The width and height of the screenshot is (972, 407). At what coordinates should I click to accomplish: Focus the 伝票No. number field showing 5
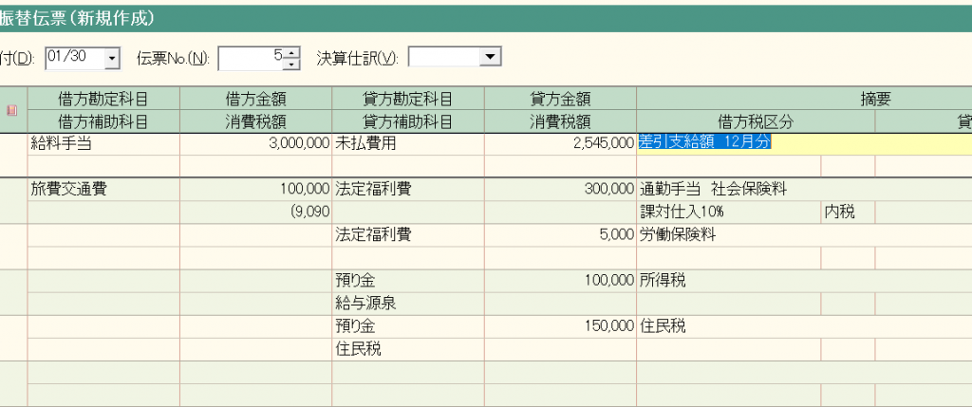pyautogui.click(x=252, y=59)
